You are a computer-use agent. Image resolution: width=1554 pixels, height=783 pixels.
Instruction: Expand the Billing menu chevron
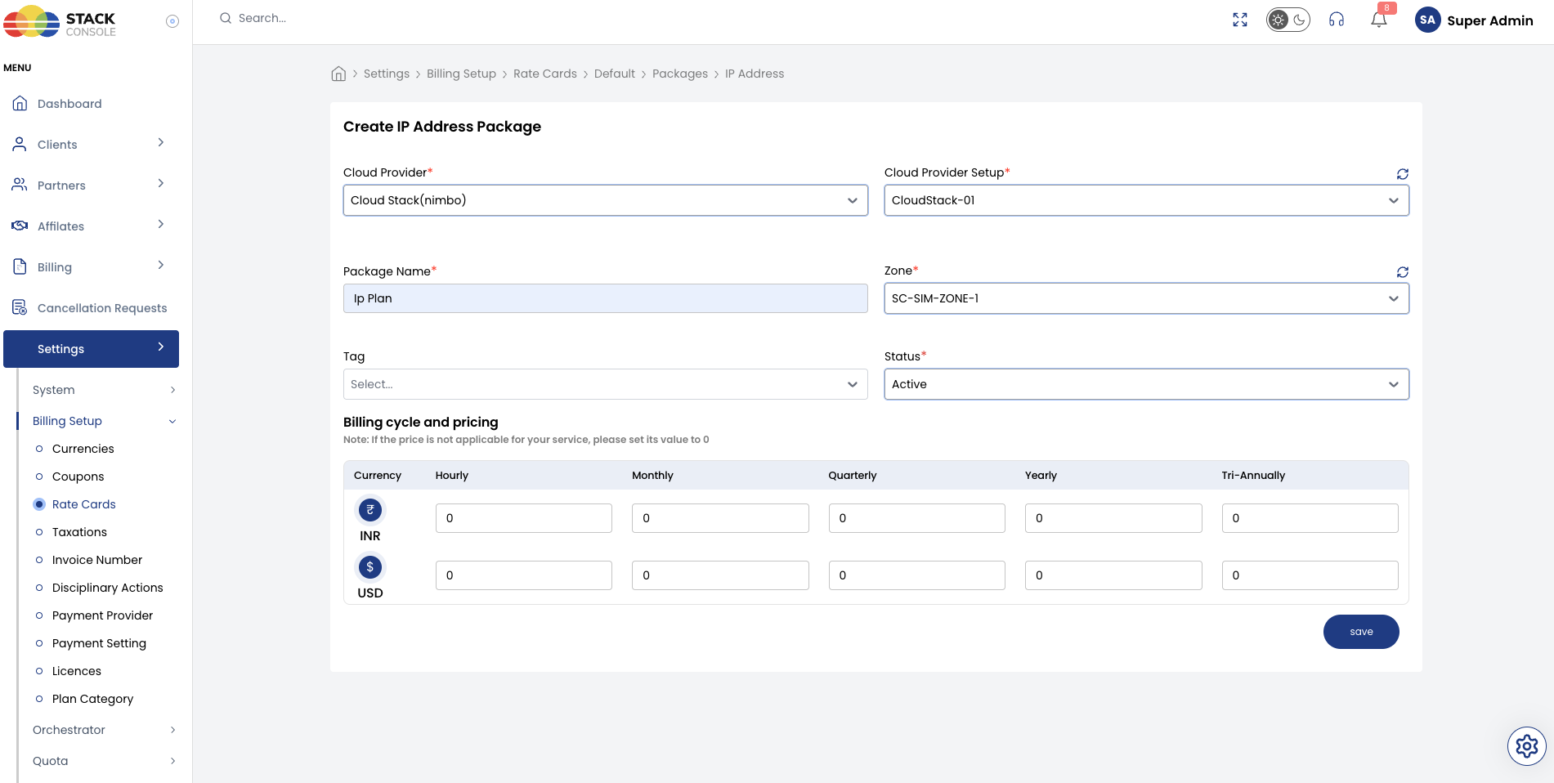(x=161, y=266)
